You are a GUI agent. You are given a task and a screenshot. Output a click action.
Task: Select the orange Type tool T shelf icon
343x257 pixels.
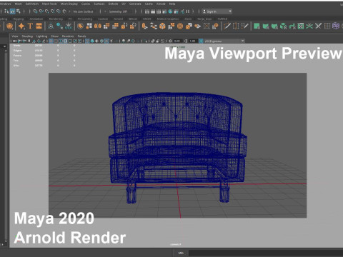pos(30,26)
